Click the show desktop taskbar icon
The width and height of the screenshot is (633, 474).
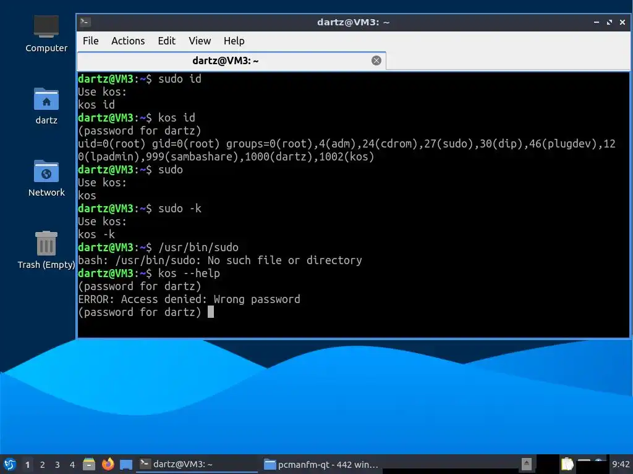click(x=126, y=464)
